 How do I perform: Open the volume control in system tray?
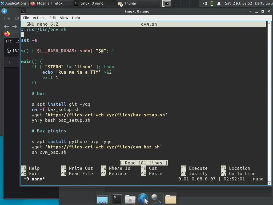pos(205,3)
